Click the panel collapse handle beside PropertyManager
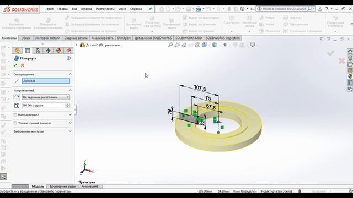 pyautogui.click(x=75, y=109)
